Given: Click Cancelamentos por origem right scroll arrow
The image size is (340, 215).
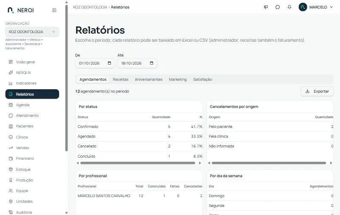Looking at the screenshot, I should point(331,163).
